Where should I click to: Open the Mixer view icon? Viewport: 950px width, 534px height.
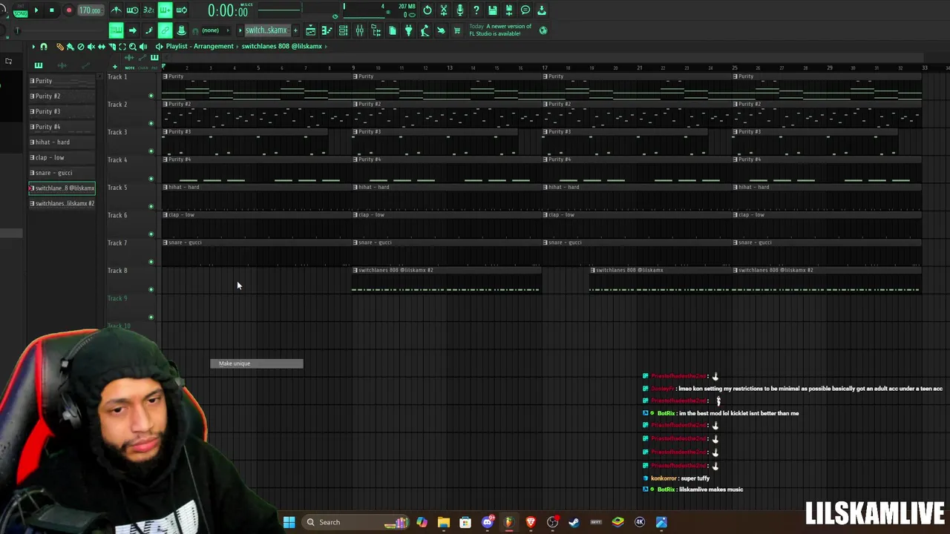click(360, 30)
